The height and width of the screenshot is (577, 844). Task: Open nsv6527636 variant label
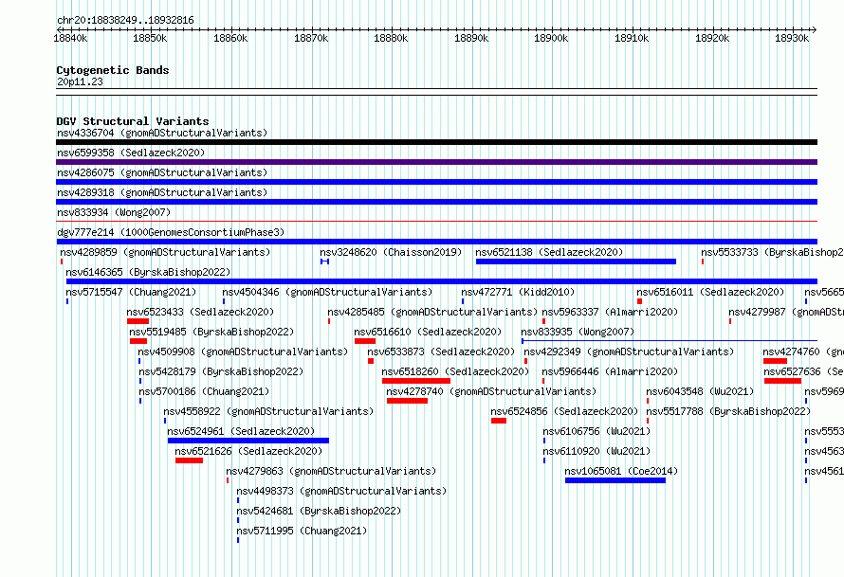[x=803, y=371]
